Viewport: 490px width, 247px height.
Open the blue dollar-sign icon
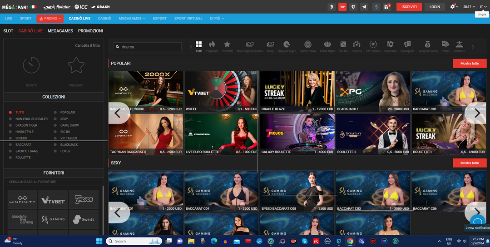click(x=376, y=6)
